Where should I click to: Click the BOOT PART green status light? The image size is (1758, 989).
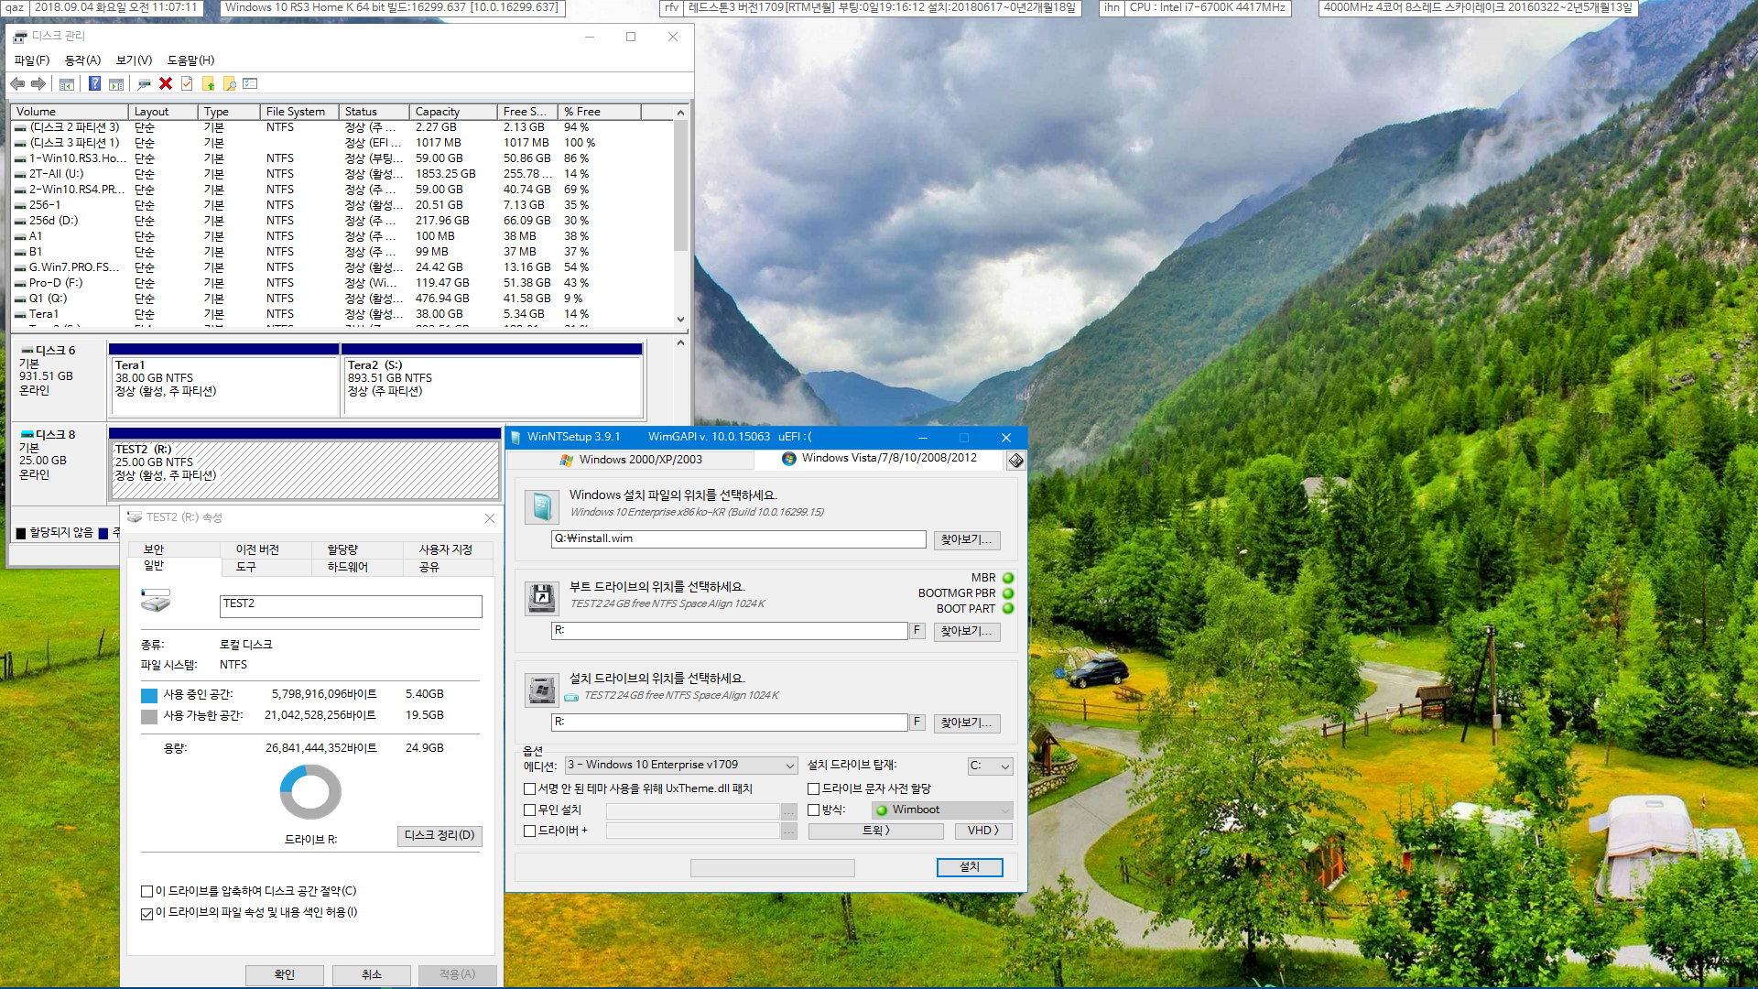tap(1008, 609)
